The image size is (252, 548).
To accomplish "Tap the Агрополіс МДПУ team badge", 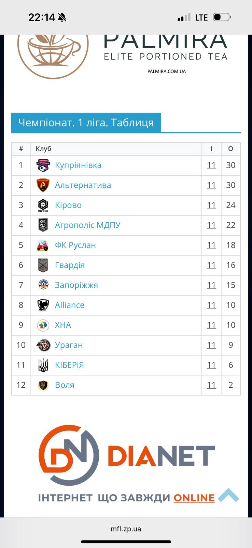I will click(x=43, y=225).
